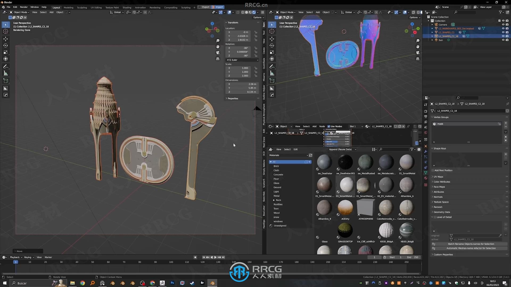Open the Modifiers wrench properties tab
The height and width of the screenshot is (287, 511).
(426, 151)
